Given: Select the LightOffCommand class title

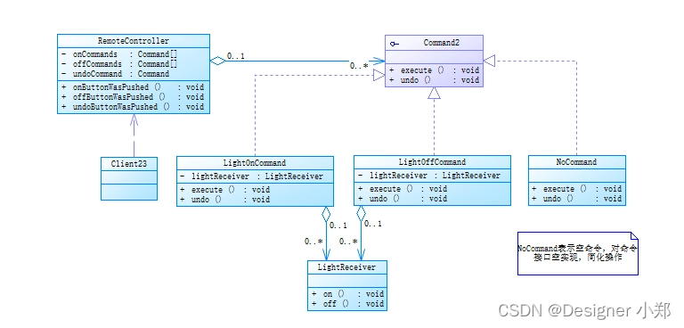Looking at the screenshot, I should coord(432,162).
